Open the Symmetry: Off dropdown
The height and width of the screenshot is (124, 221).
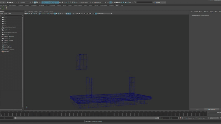point(97,2)
